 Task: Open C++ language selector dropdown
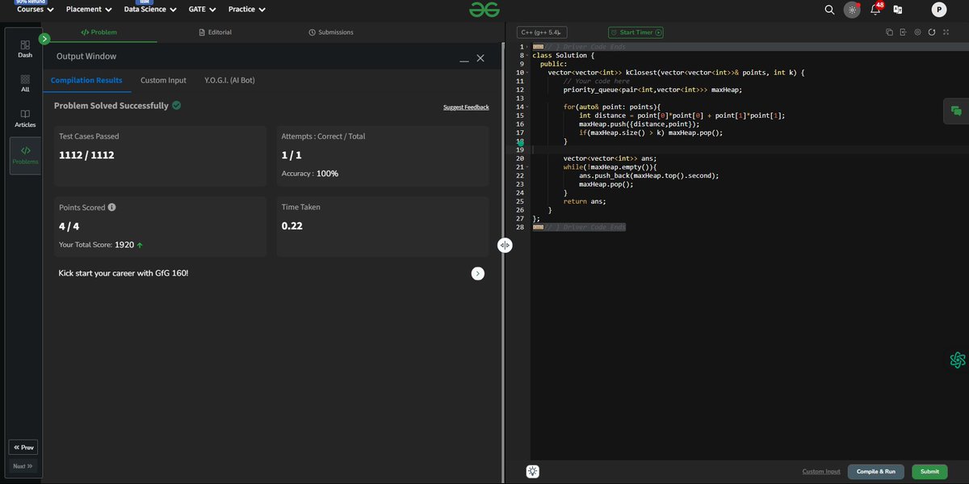point(543,32)
